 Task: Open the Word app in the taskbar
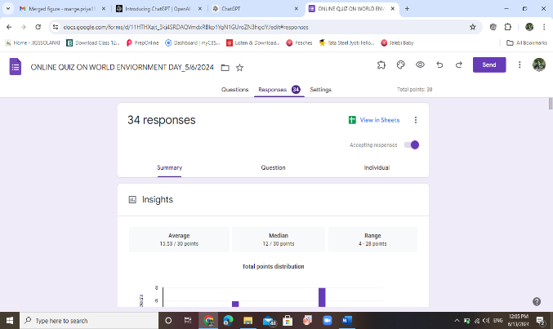click(346, 320)
